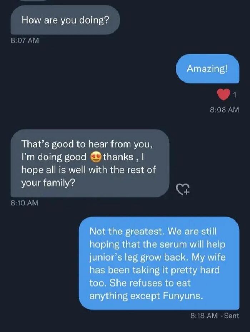The width and height of the screenshot is (250, 332).
Task: Click the word "thanks" after the emoji
Action: (118, 157)
